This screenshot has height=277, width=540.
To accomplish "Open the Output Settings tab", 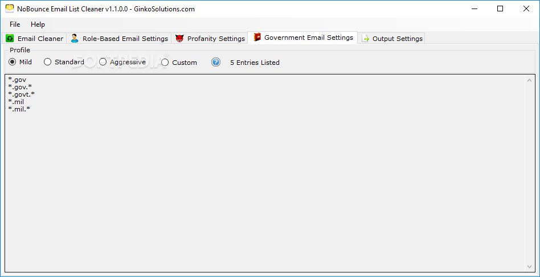I will pos(391,39).
